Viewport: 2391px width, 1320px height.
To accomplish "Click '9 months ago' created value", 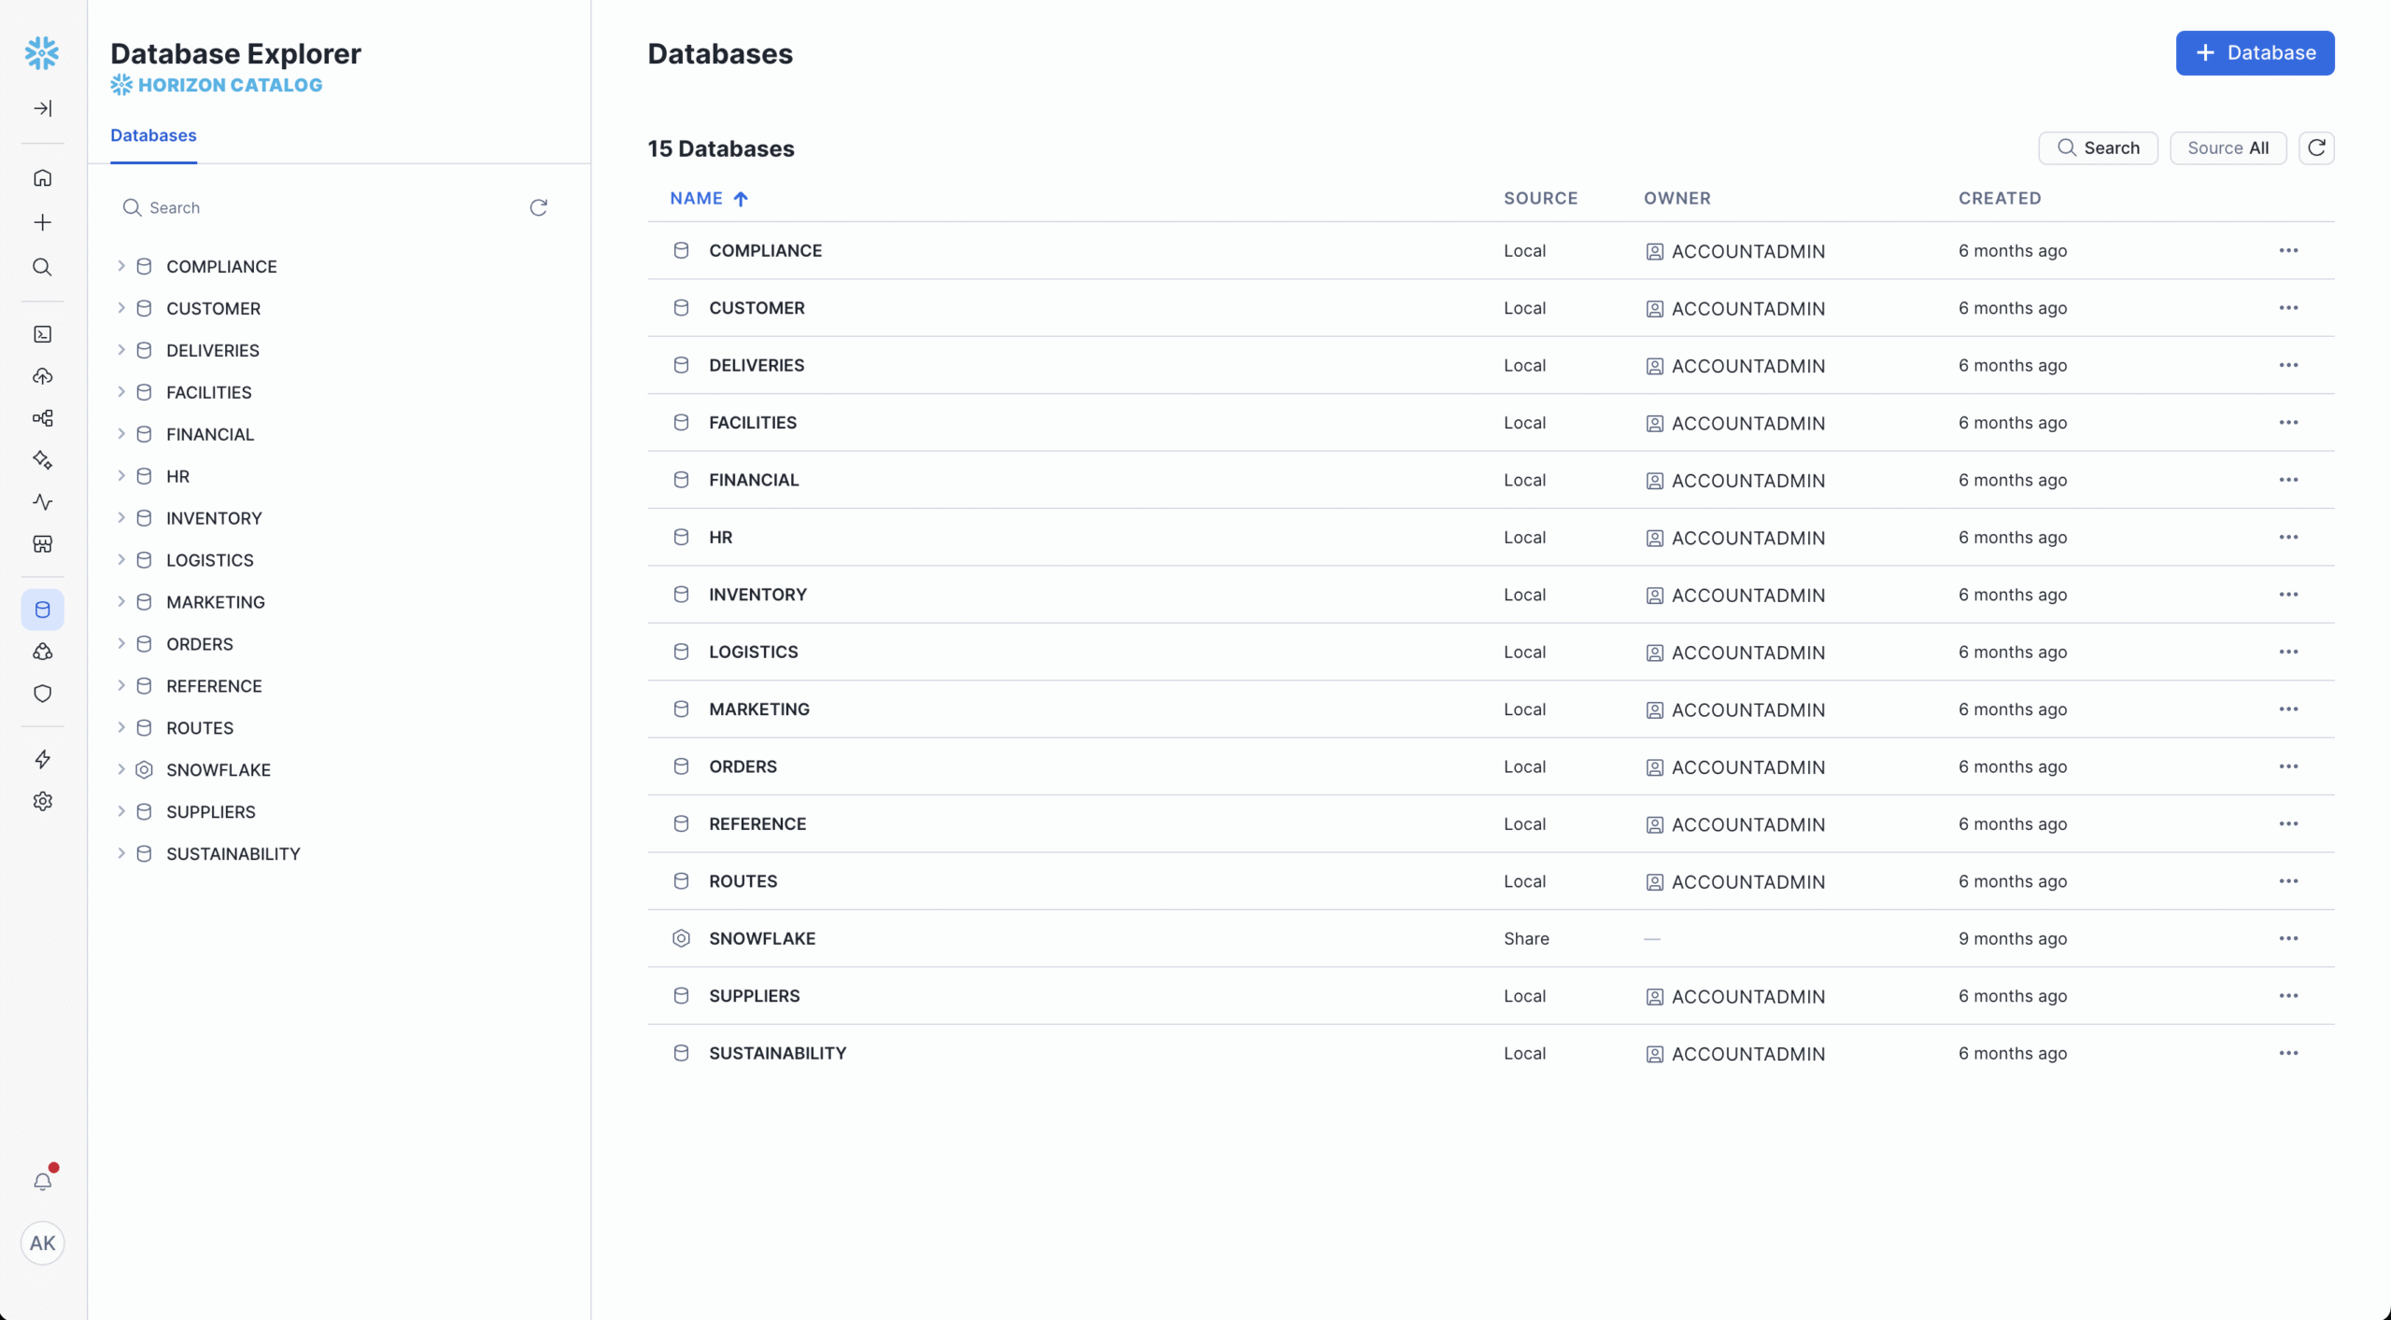I will (2013, 938).
